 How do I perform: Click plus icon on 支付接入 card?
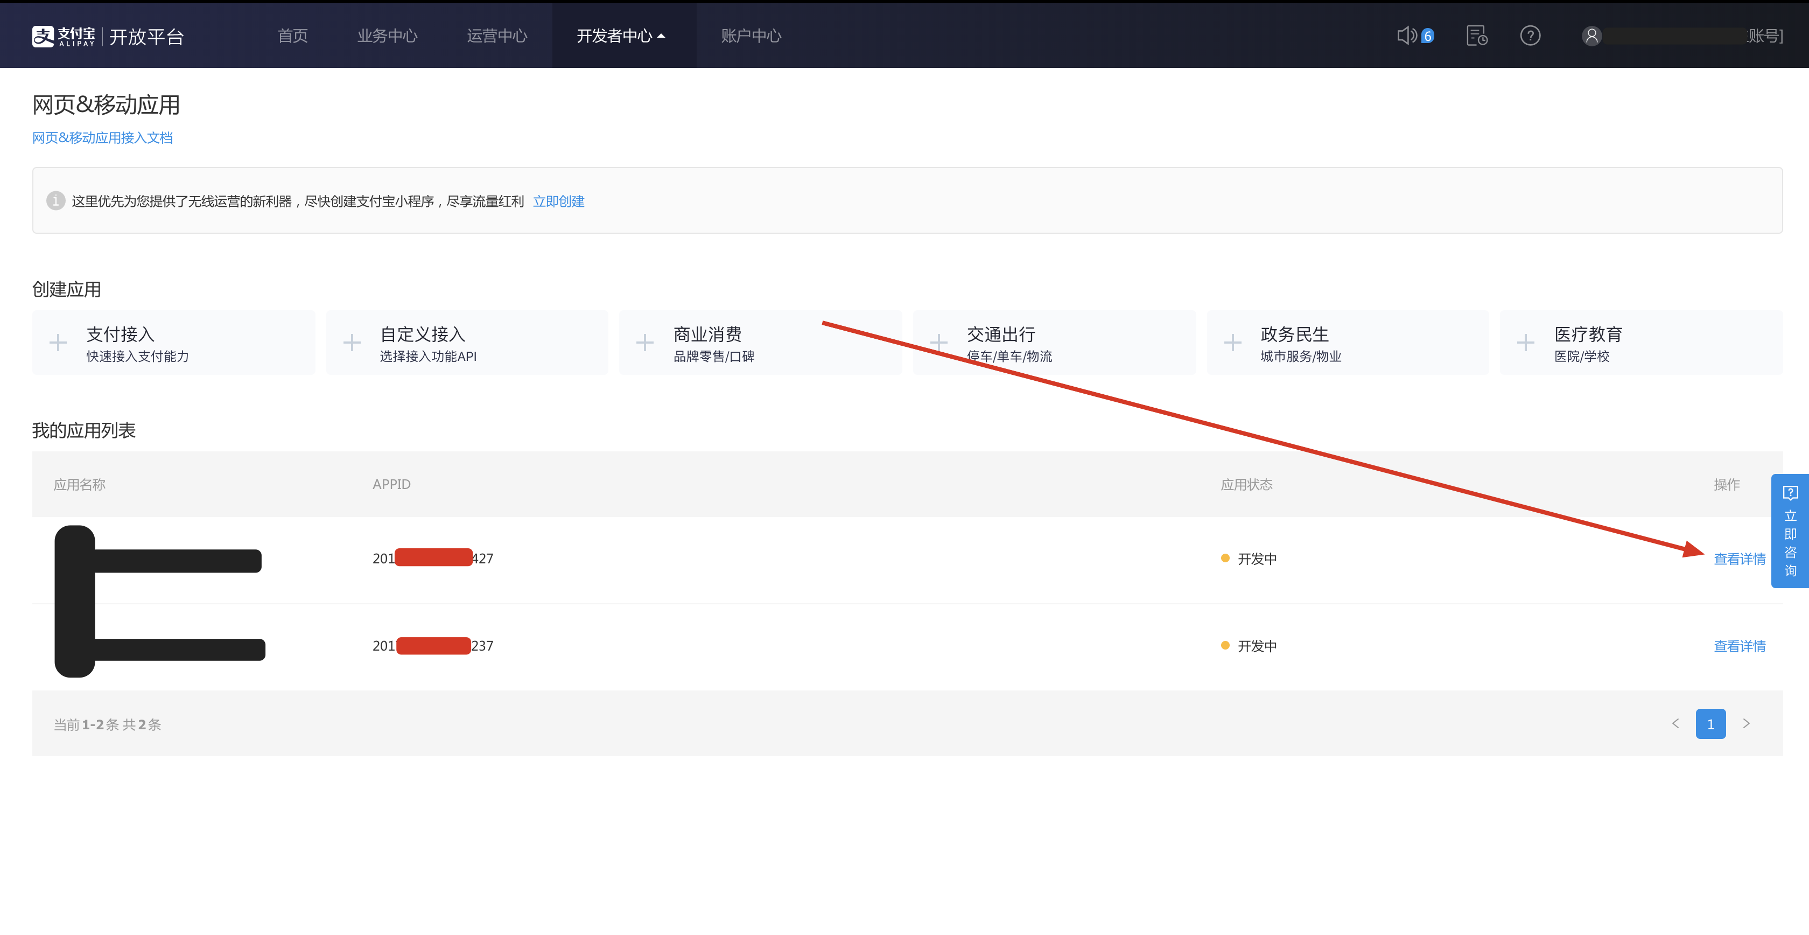coord(58,343)
